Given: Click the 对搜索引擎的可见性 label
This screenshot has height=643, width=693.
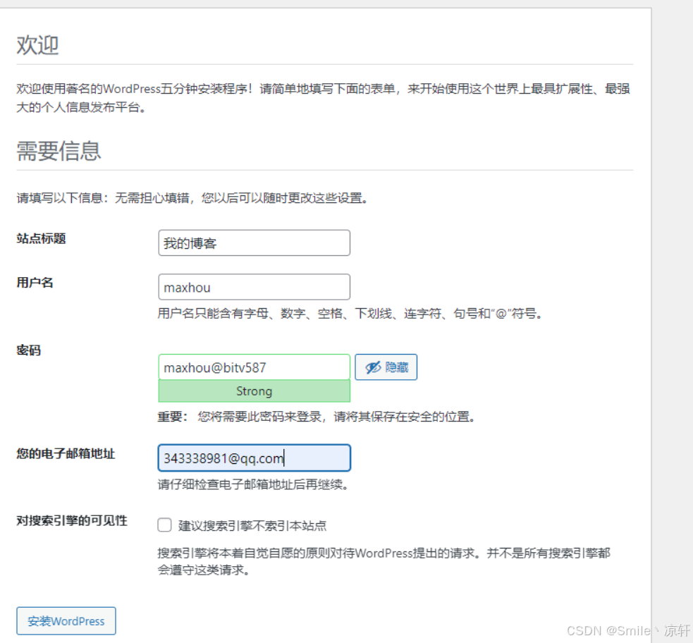Looking at the screenshot, I should pyautogui.click(x=72, y=520).
